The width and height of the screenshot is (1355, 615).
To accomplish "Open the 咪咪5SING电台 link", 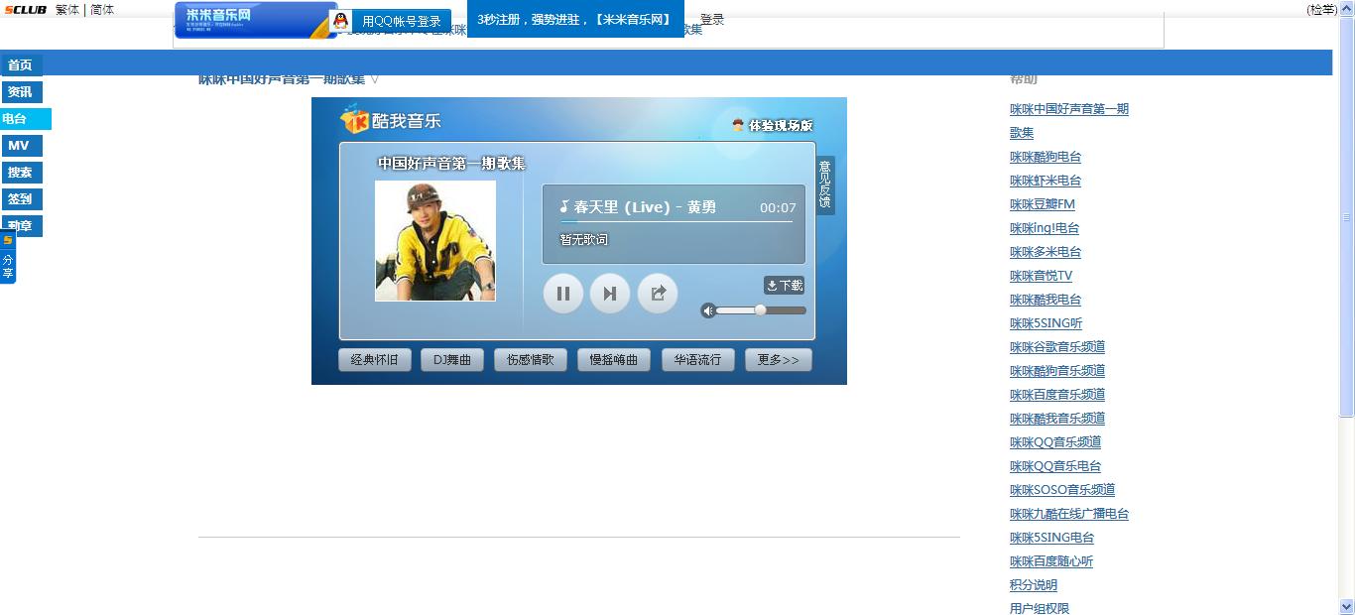I will click(1051, 538).
